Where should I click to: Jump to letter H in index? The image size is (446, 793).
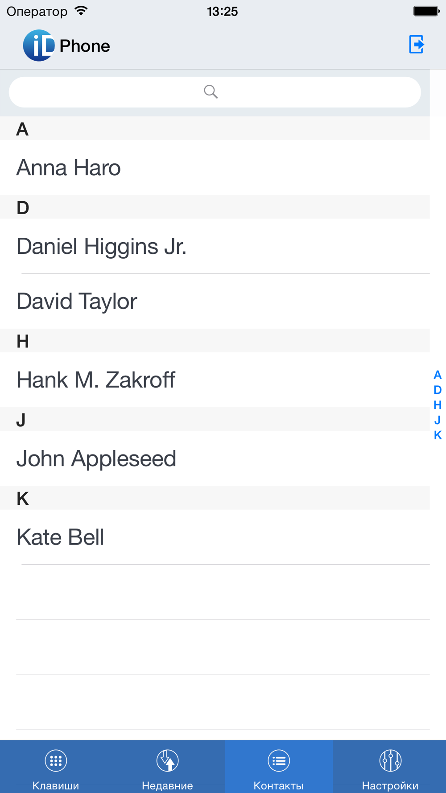click(438, 405)
